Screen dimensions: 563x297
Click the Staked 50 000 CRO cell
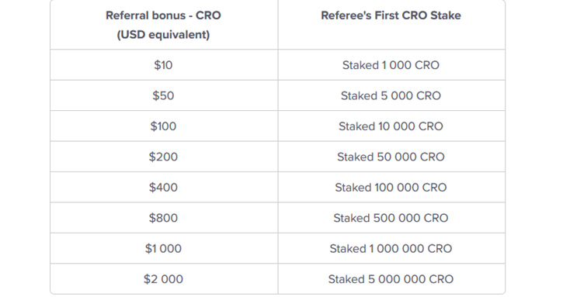pos(391,157)
